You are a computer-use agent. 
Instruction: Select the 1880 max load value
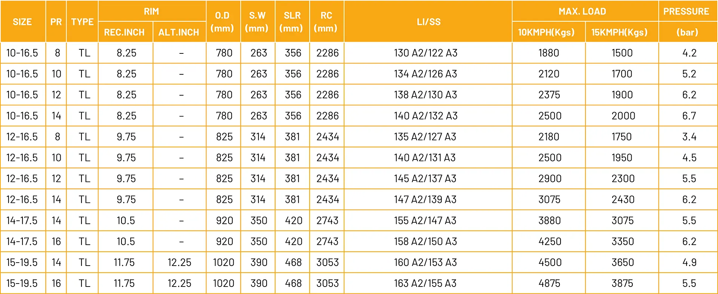(549, 53)
